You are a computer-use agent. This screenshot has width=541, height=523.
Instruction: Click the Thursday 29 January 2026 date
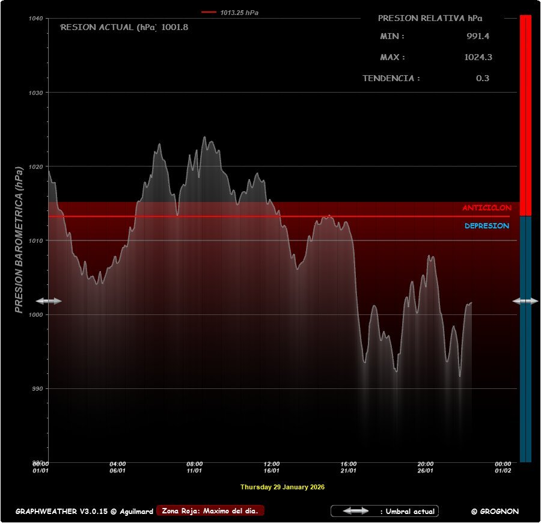coord(282,487)
